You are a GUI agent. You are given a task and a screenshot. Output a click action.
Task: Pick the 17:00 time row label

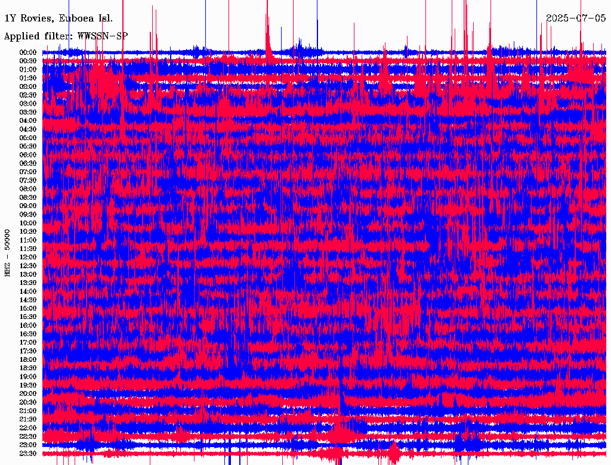[x=28, y=342]
